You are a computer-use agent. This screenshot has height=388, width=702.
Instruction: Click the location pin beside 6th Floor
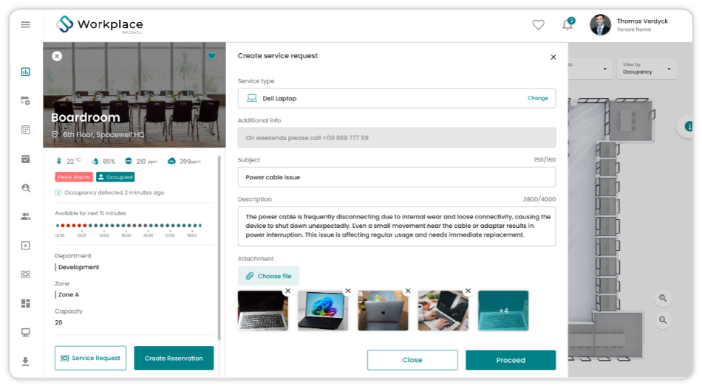click(x=55, y=134)
